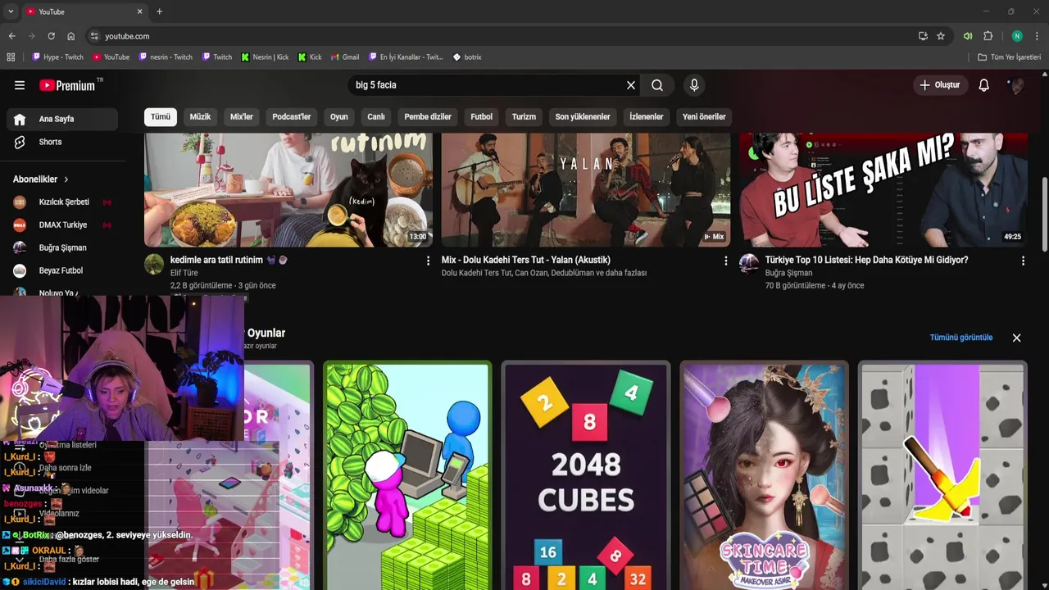
Task: Click the tab audio speaker indicator in toolbar
Action: click(968, 36)
